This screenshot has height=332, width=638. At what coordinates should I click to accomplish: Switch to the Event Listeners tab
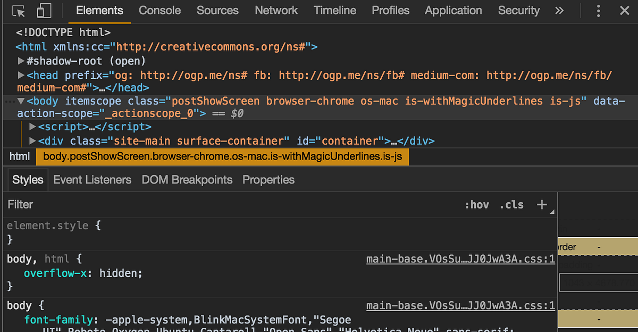[92, 180]
